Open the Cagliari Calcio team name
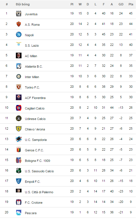Viewport: 137px width, 219px height. click(35, 108)
